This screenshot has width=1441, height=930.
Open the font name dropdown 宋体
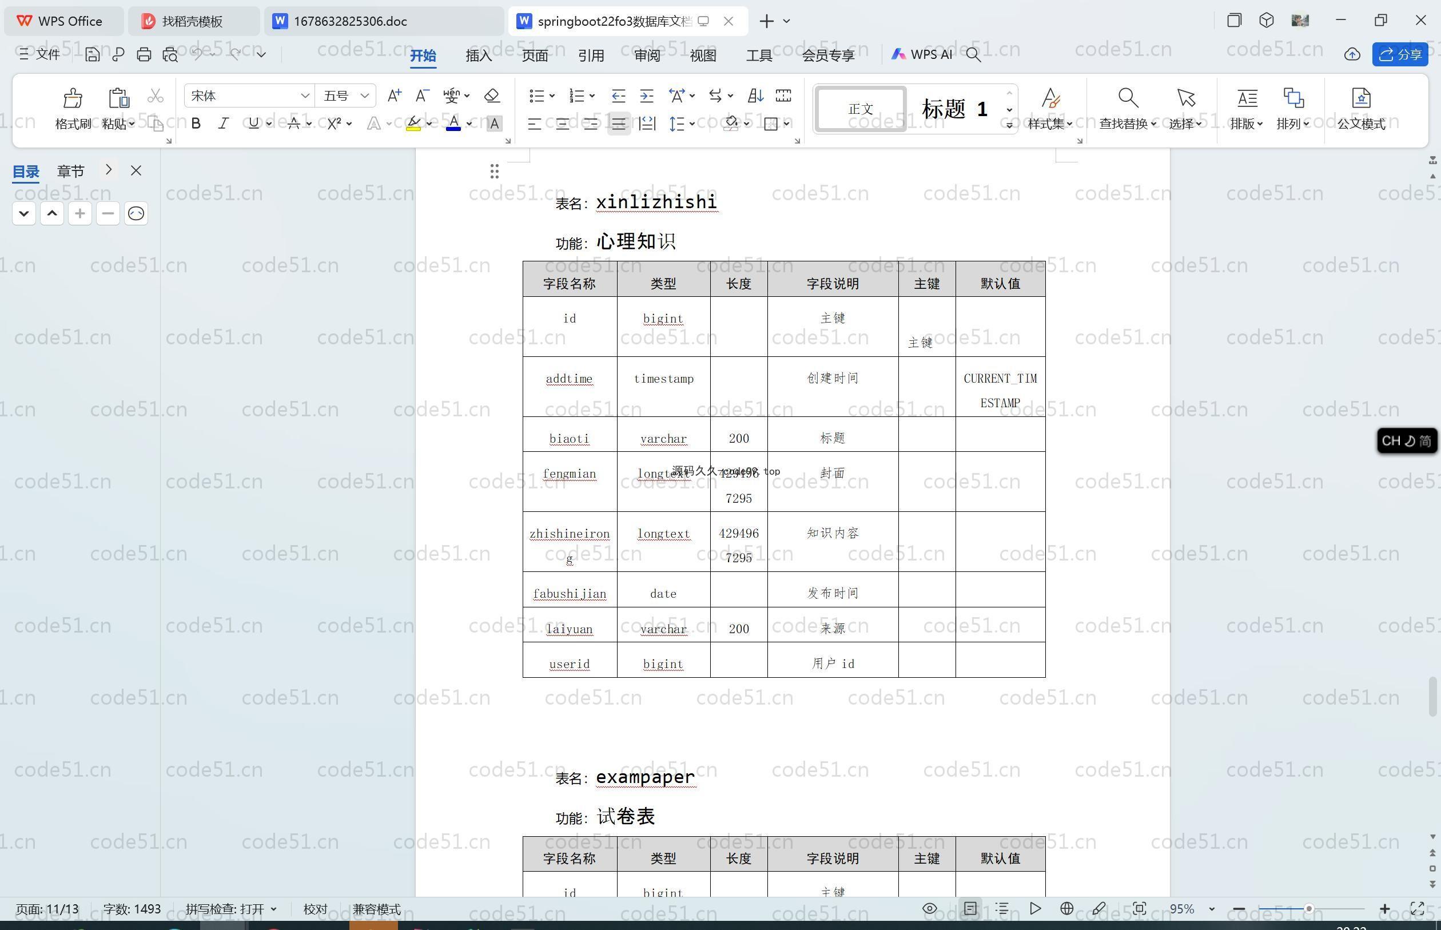[x=305, y=96]
